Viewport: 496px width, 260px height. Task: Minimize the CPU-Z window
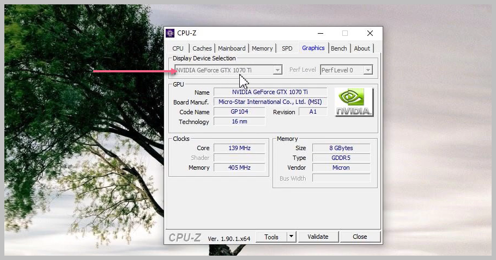(x=320, y=33)
